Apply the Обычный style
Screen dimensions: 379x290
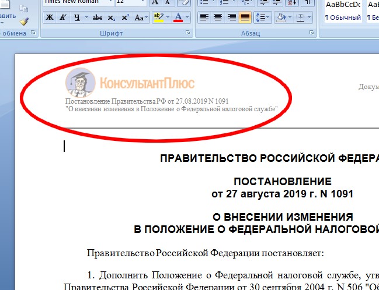click(x=343, y=17)
